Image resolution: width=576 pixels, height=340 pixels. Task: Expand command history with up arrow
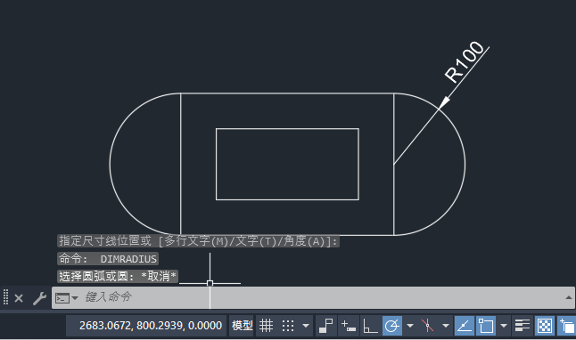coord(568,298)
